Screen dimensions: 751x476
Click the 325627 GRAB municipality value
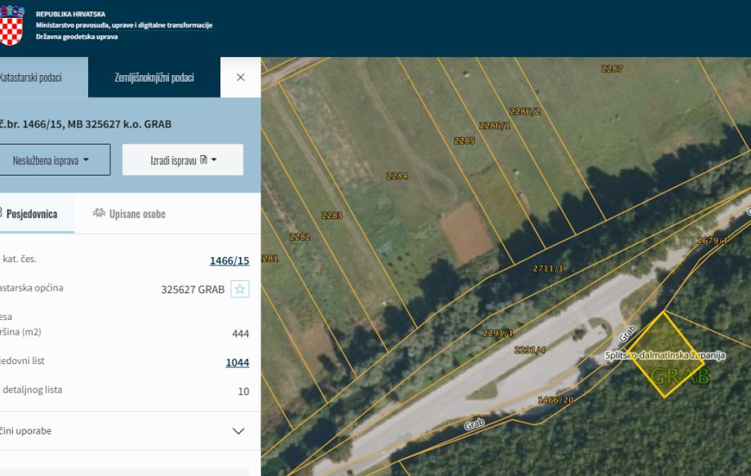193,290
